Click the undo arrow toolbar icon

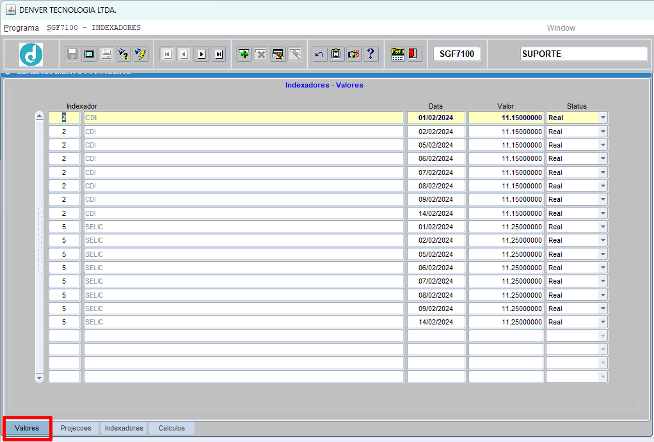319,54
